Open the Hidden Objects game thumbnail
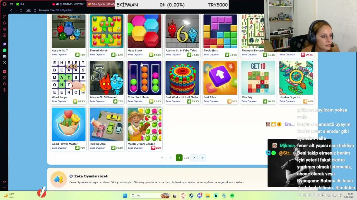The image size is (357, 200). tap(296, 78)
